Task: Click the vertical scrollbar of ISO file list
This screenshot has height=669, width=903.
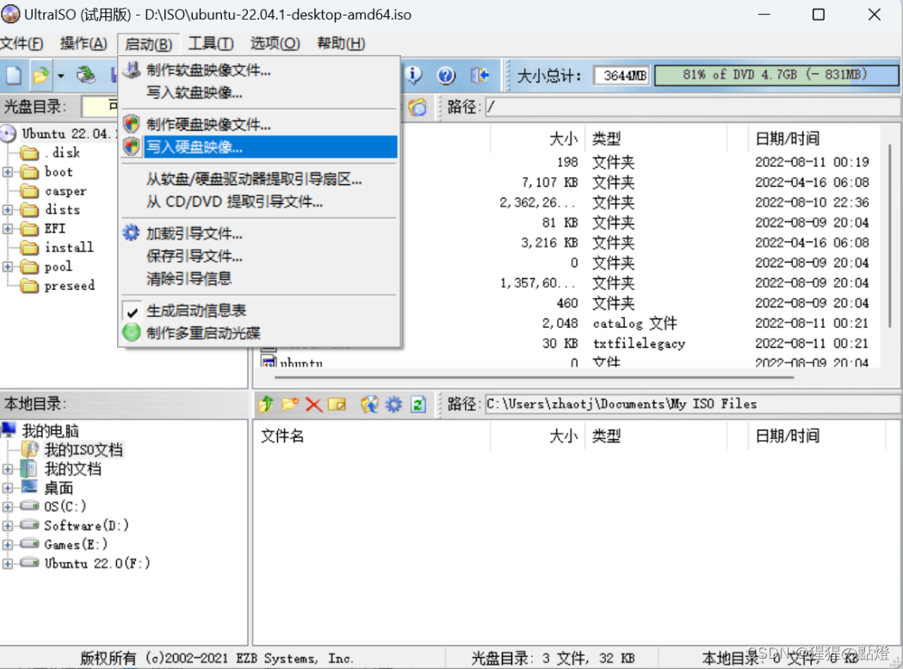Action: [890, 236]
